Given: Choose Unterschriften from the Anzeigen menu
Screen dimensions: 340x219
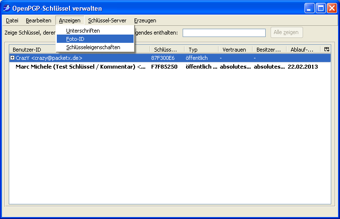Looking at the screenshot, I should point(95,31).
